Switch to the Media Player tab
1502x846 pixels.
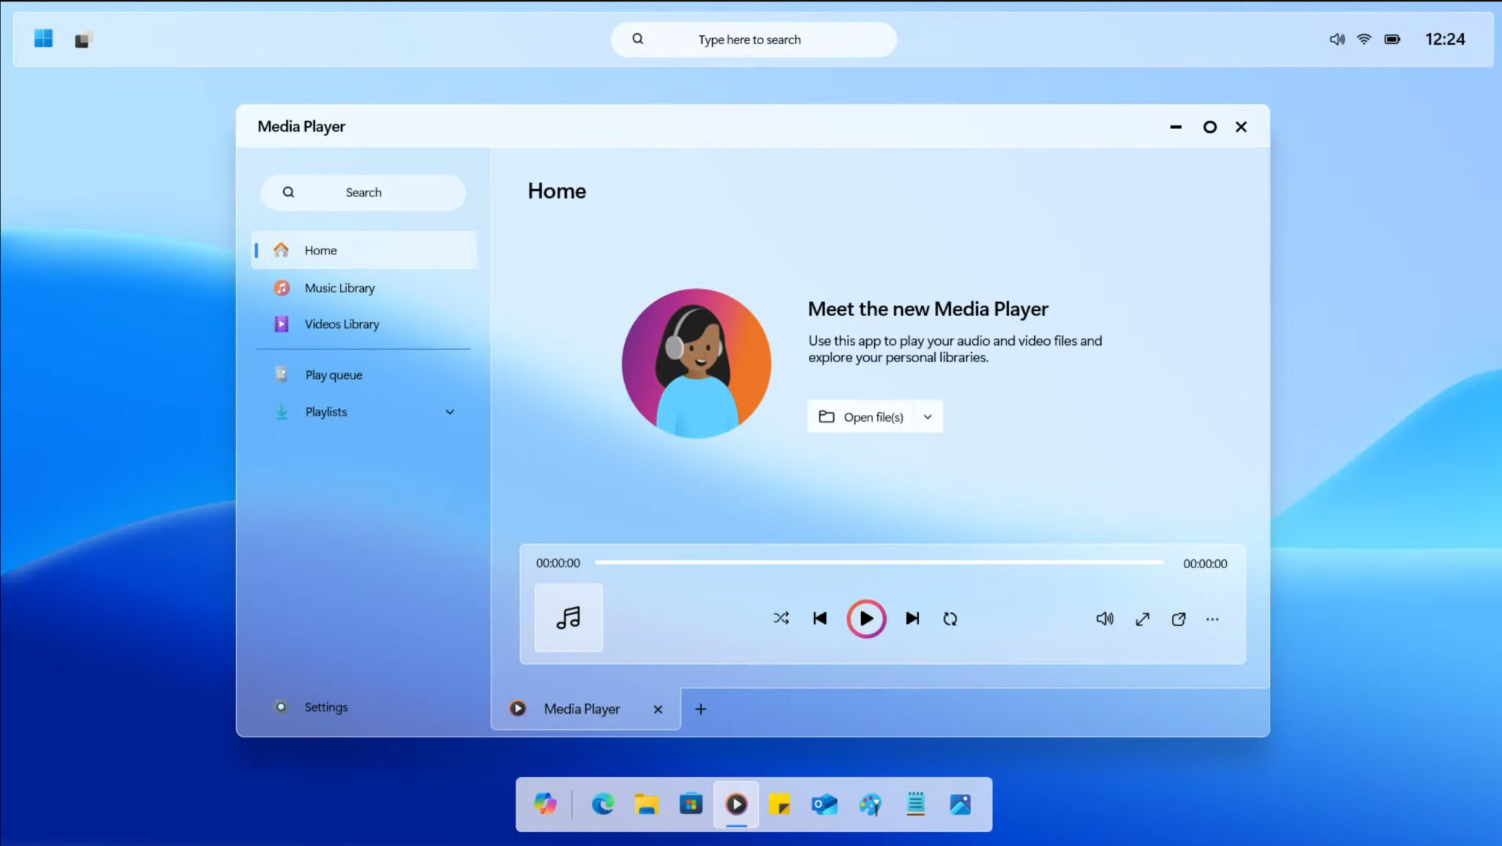click(580, 708)
